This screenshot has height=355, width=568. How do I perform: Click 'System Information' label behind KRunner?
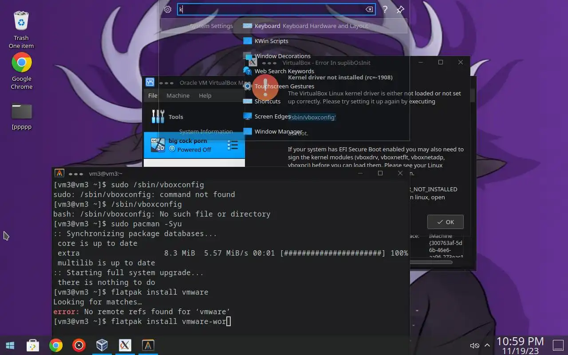(206, 131)
